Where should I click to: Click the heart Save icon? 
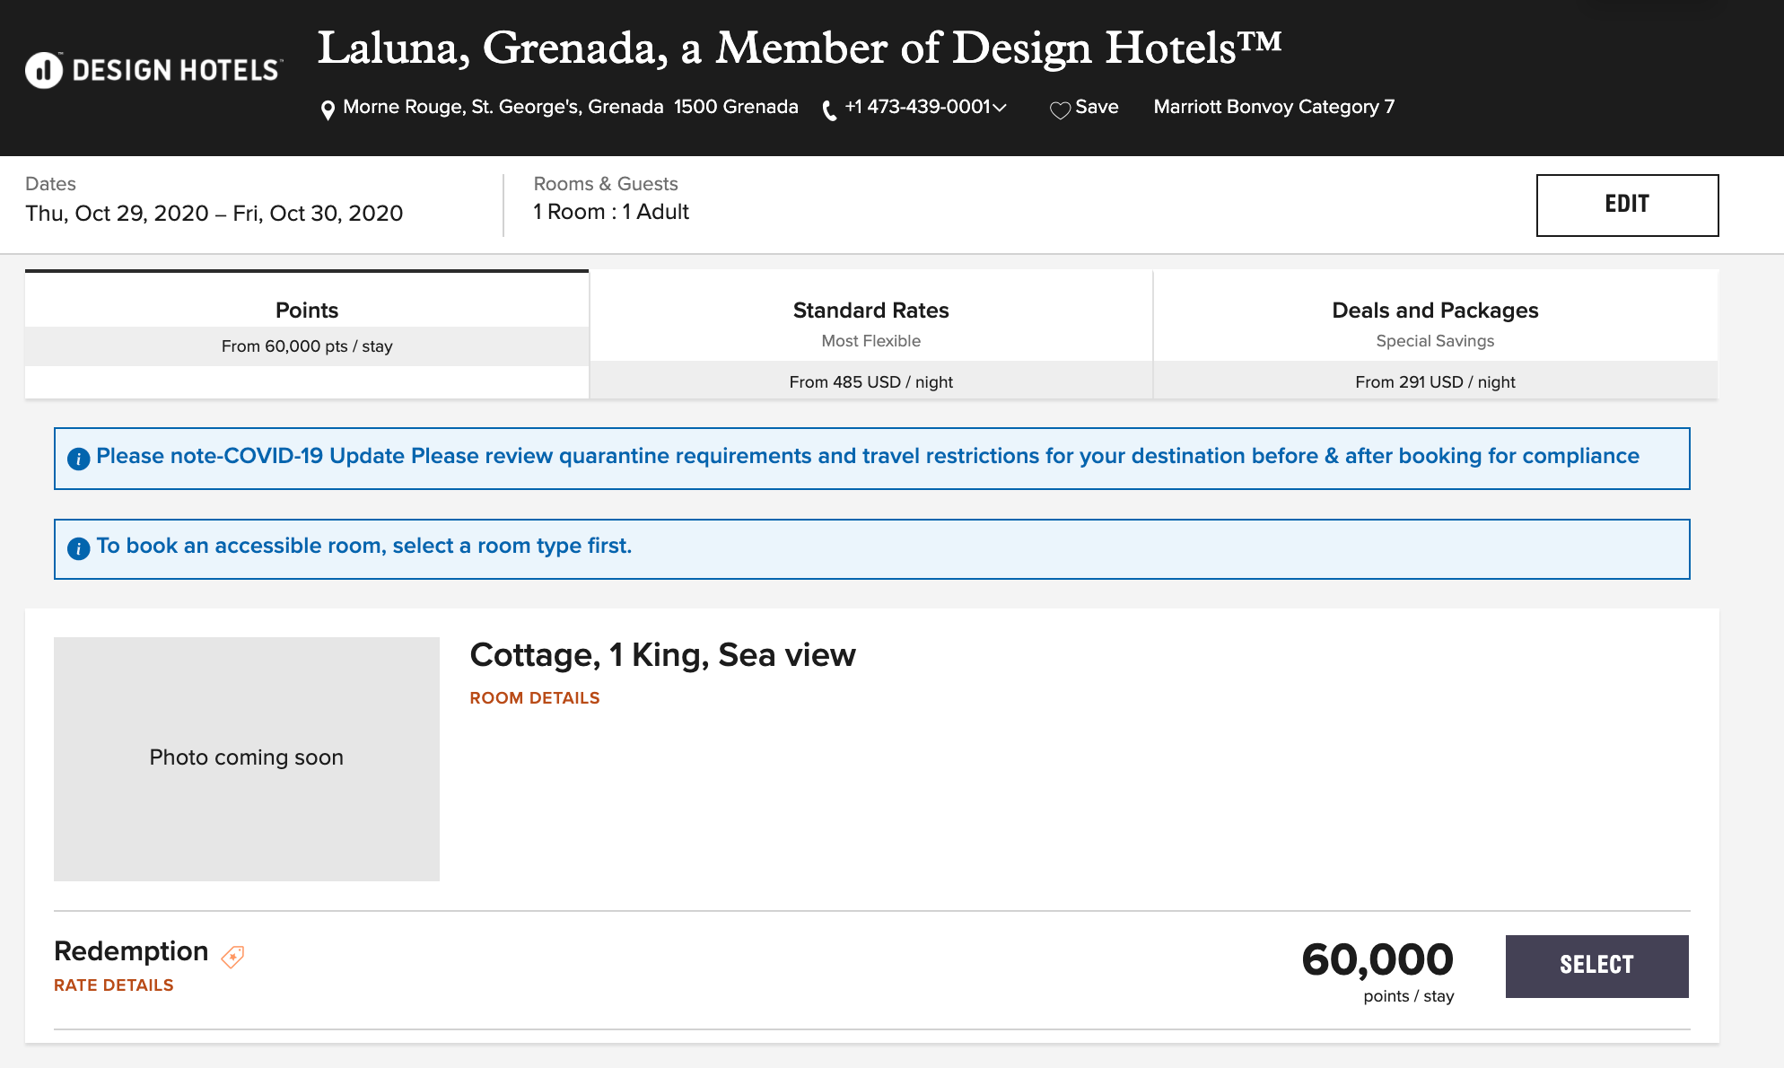tap(1060, 109)
